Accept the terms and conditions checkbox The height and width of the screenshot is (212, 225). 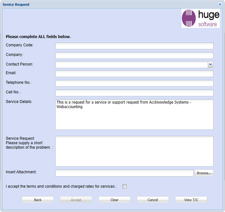[x=125, y=186]
